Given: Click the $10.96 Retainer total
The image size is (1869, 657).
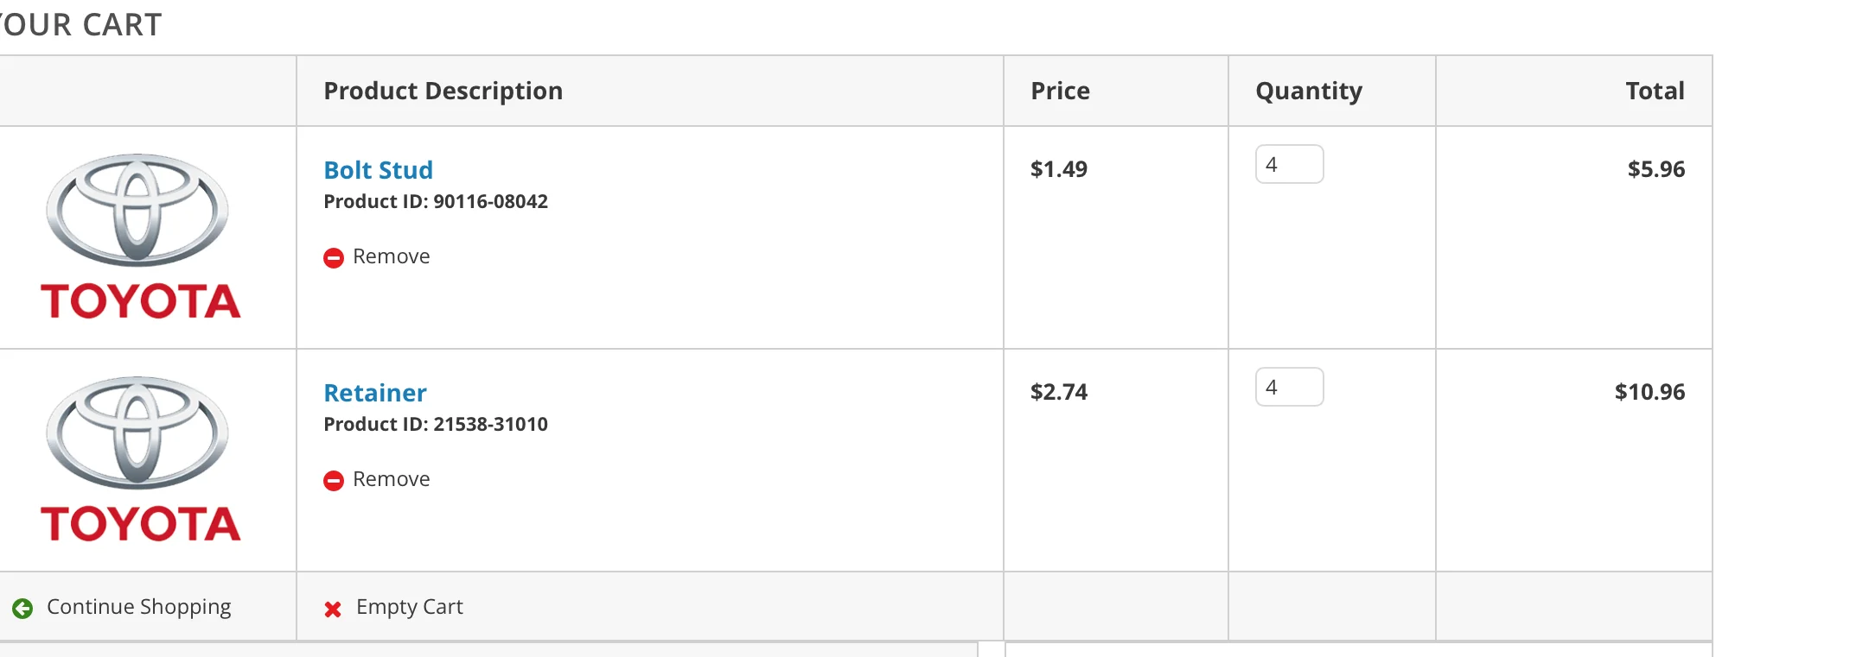Looking at the screenshot, I should pos(1649,392).
